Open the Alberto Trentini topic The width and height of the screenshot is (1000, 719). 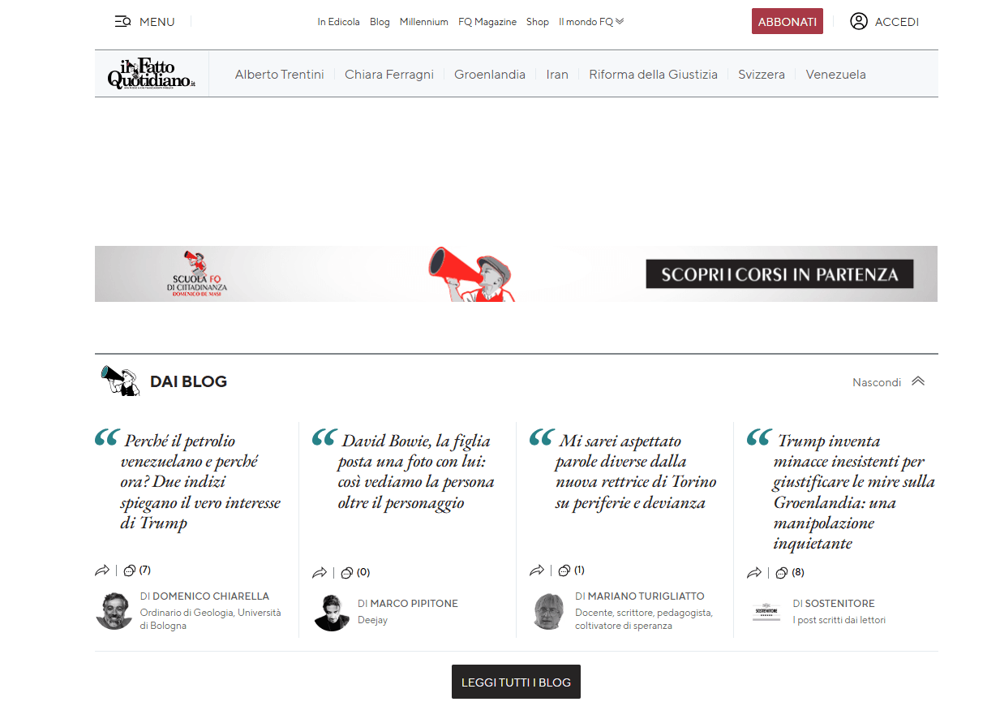click(x=279, y=74)
